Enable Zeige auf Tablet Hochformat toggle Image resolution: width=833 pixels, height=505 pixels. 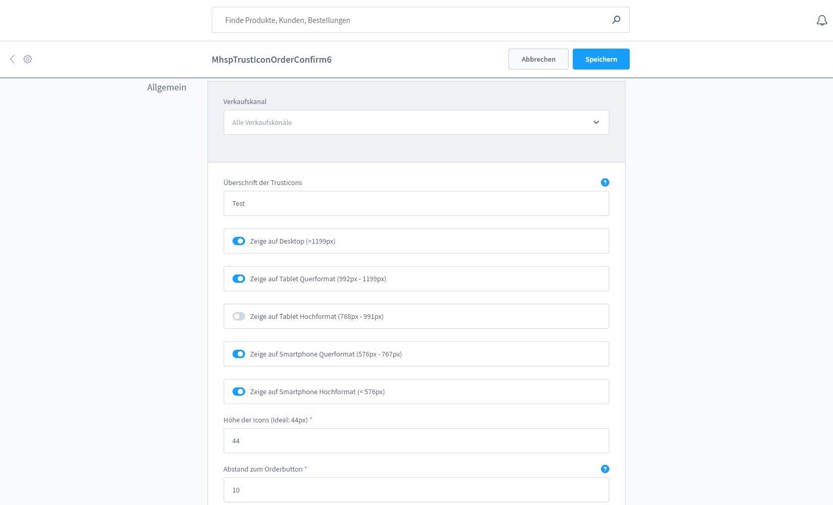238,316
